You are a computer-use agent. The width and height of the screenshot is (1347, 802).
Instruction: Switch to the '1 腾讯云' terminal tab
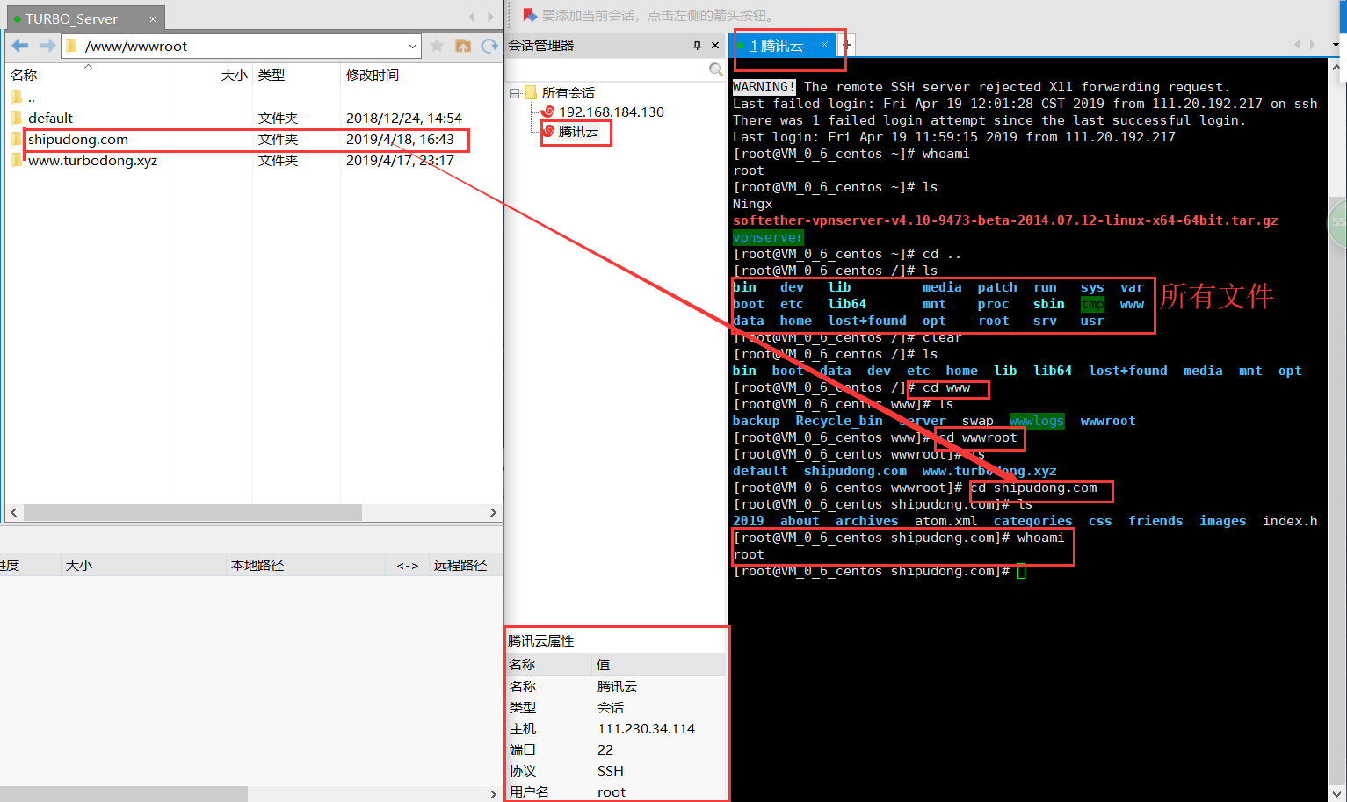point(777,46)
